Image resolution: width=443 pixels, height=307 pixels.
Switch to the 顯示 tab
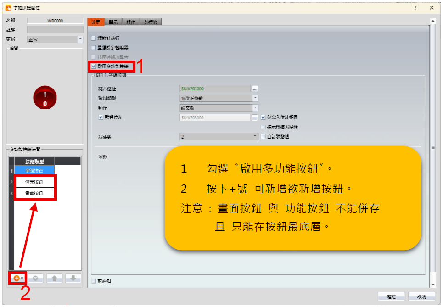(x=113, y=22)
